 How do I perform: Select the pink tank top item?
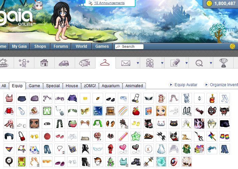(x=9, y=98)
